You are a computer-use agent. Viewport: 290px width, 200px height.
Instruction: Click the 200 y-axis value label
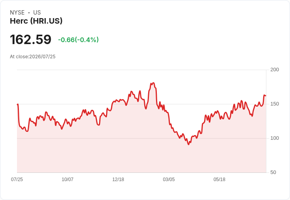(275, 70)
